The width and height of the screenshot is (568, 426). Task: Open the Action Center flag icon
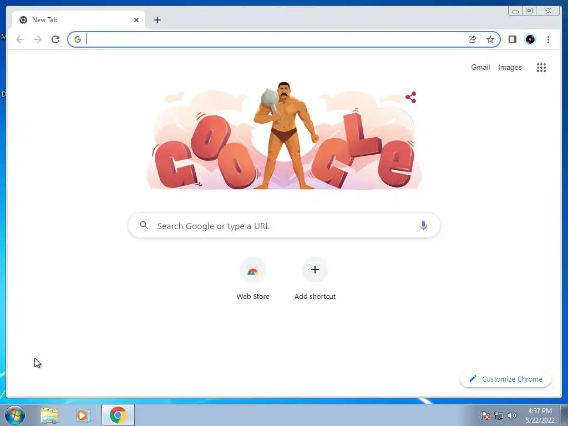click(x=485, y=415)
